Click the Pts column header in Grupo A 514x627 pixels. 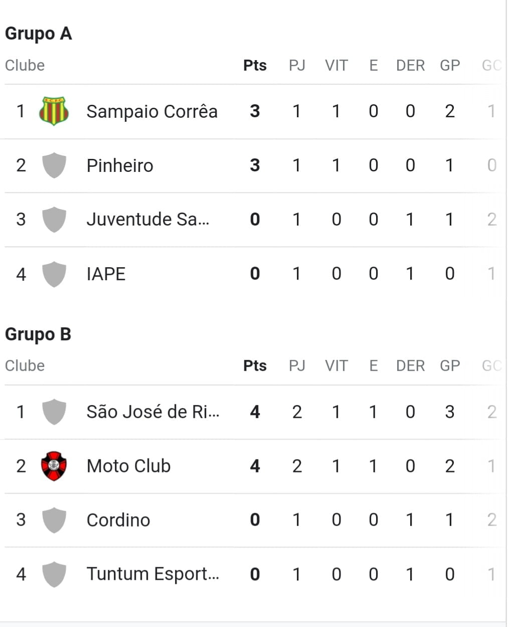pyautogui.click(x=255, y=65)
